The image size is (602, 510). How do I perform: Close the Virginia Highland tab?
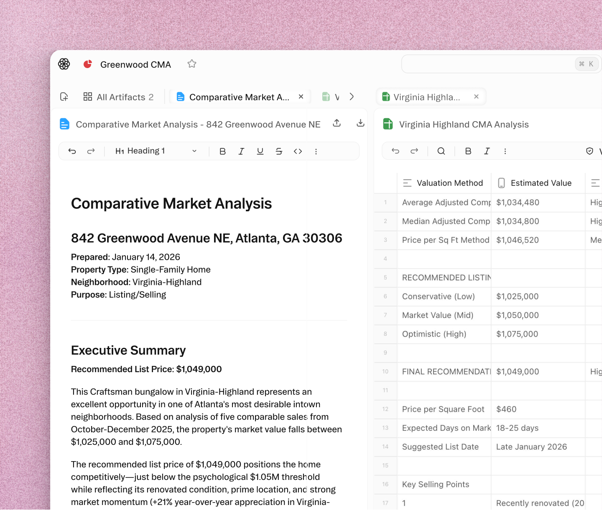[476, 96]
